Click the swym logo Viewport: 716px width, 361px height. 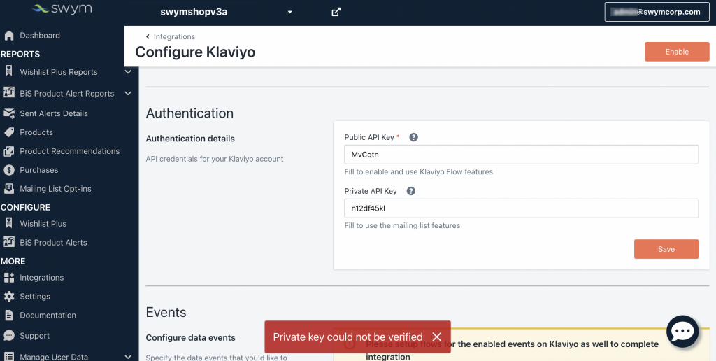(x=62, y=8)
